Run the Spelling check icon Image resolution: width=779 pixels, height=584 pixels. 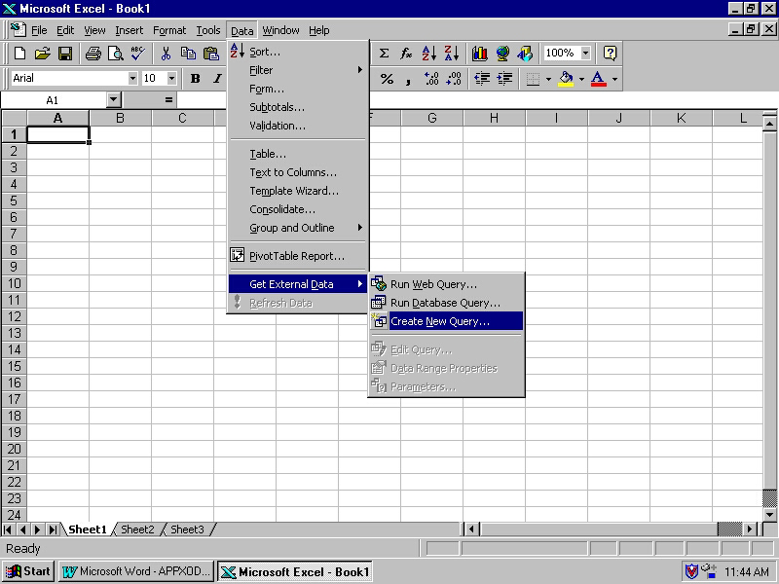(138, 54)
